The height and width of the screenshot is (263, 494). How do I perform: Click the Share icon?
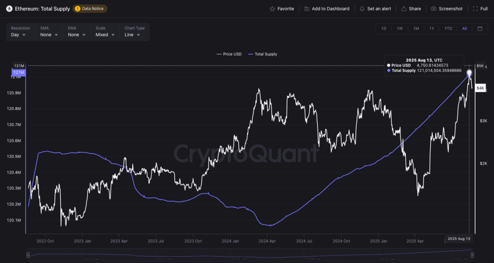point(404,9)
